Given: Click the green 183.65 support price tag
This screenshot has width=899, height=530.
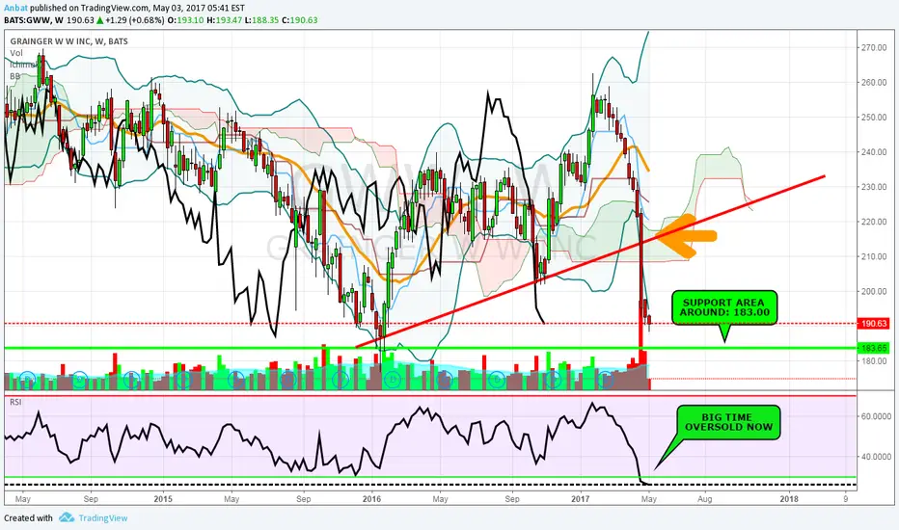Looking at the screenshot, I should click(873, 348).
